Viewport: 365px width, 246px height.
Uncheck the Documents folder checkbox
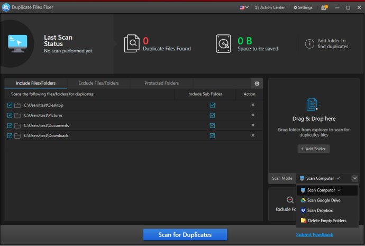(x=10, y=125)
